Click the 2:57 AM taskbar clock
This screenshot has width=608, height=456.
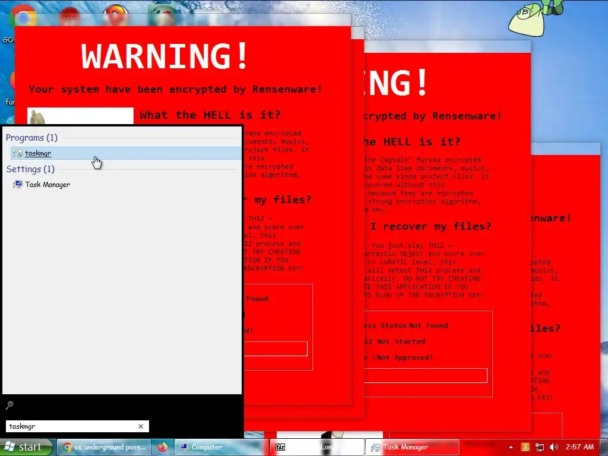click(x=580, y=447)
